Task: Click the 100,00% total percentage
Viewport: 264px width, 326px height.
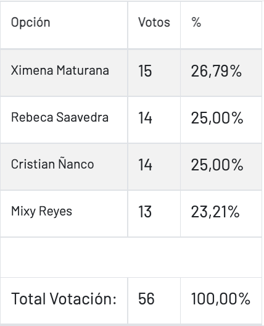Action: [220, 299]
